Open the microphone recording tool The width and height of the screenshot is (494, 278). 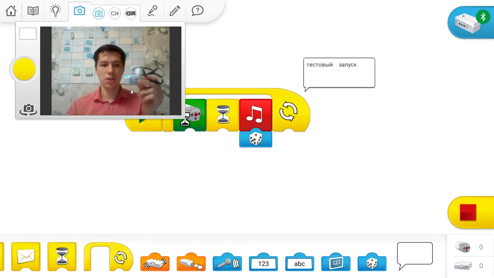pos(152,11)
